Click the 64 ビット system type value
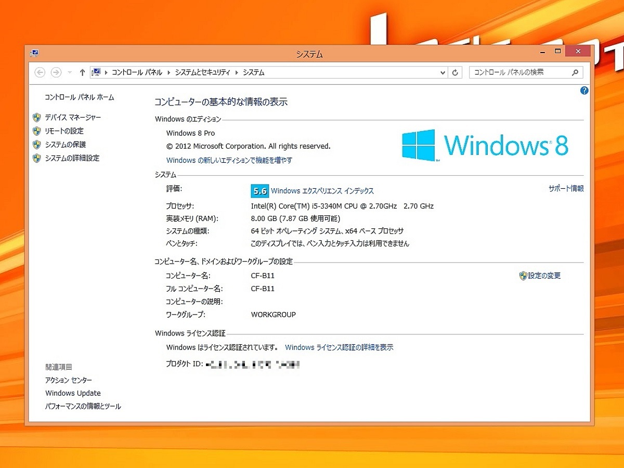This screenshot has height=468, width=624. [327, 231]
